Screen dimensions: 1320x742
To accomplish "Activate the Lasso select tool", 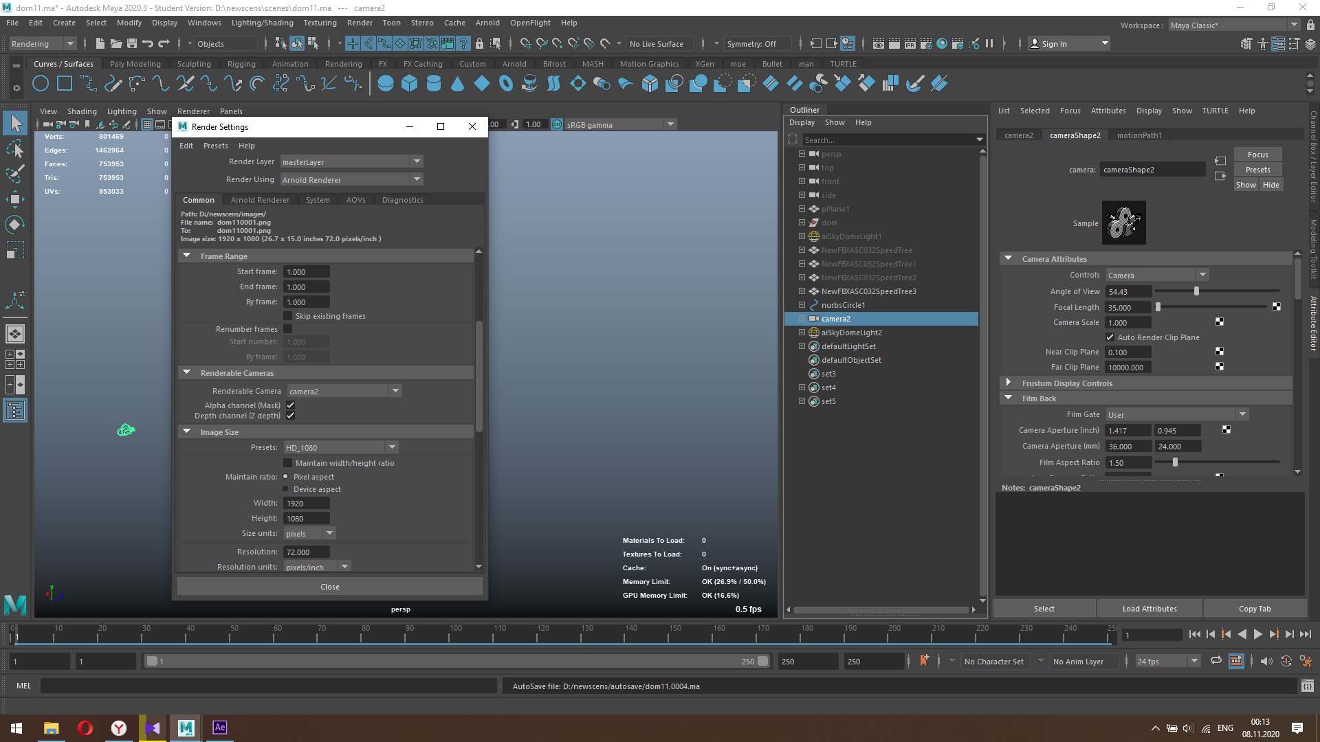I will pos(15,149).
